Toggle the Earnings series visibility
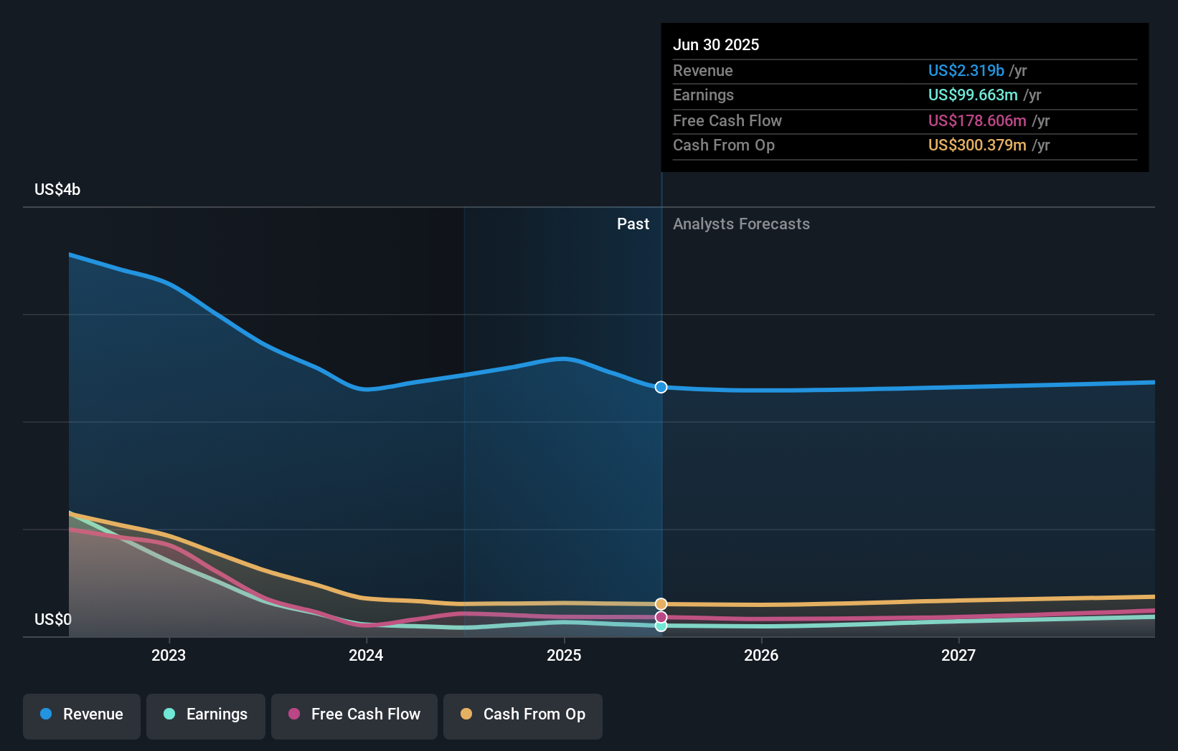 point(206,714)
